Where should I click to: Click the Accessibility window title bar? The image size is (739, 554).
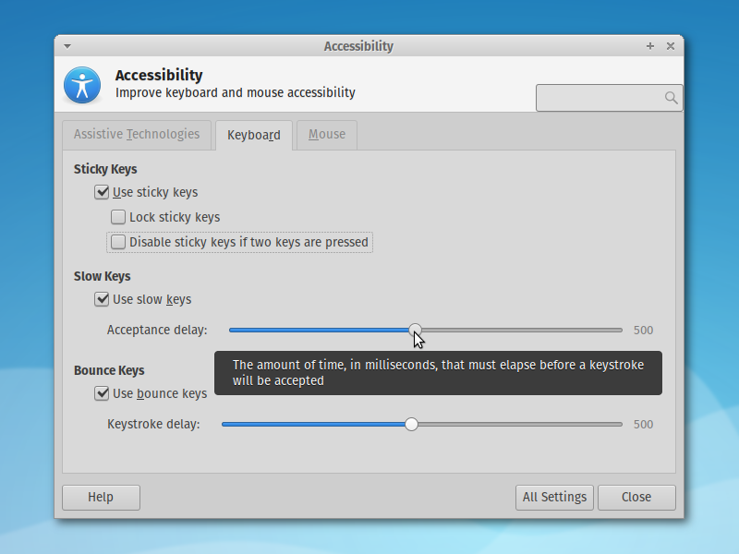coord(358,45)
